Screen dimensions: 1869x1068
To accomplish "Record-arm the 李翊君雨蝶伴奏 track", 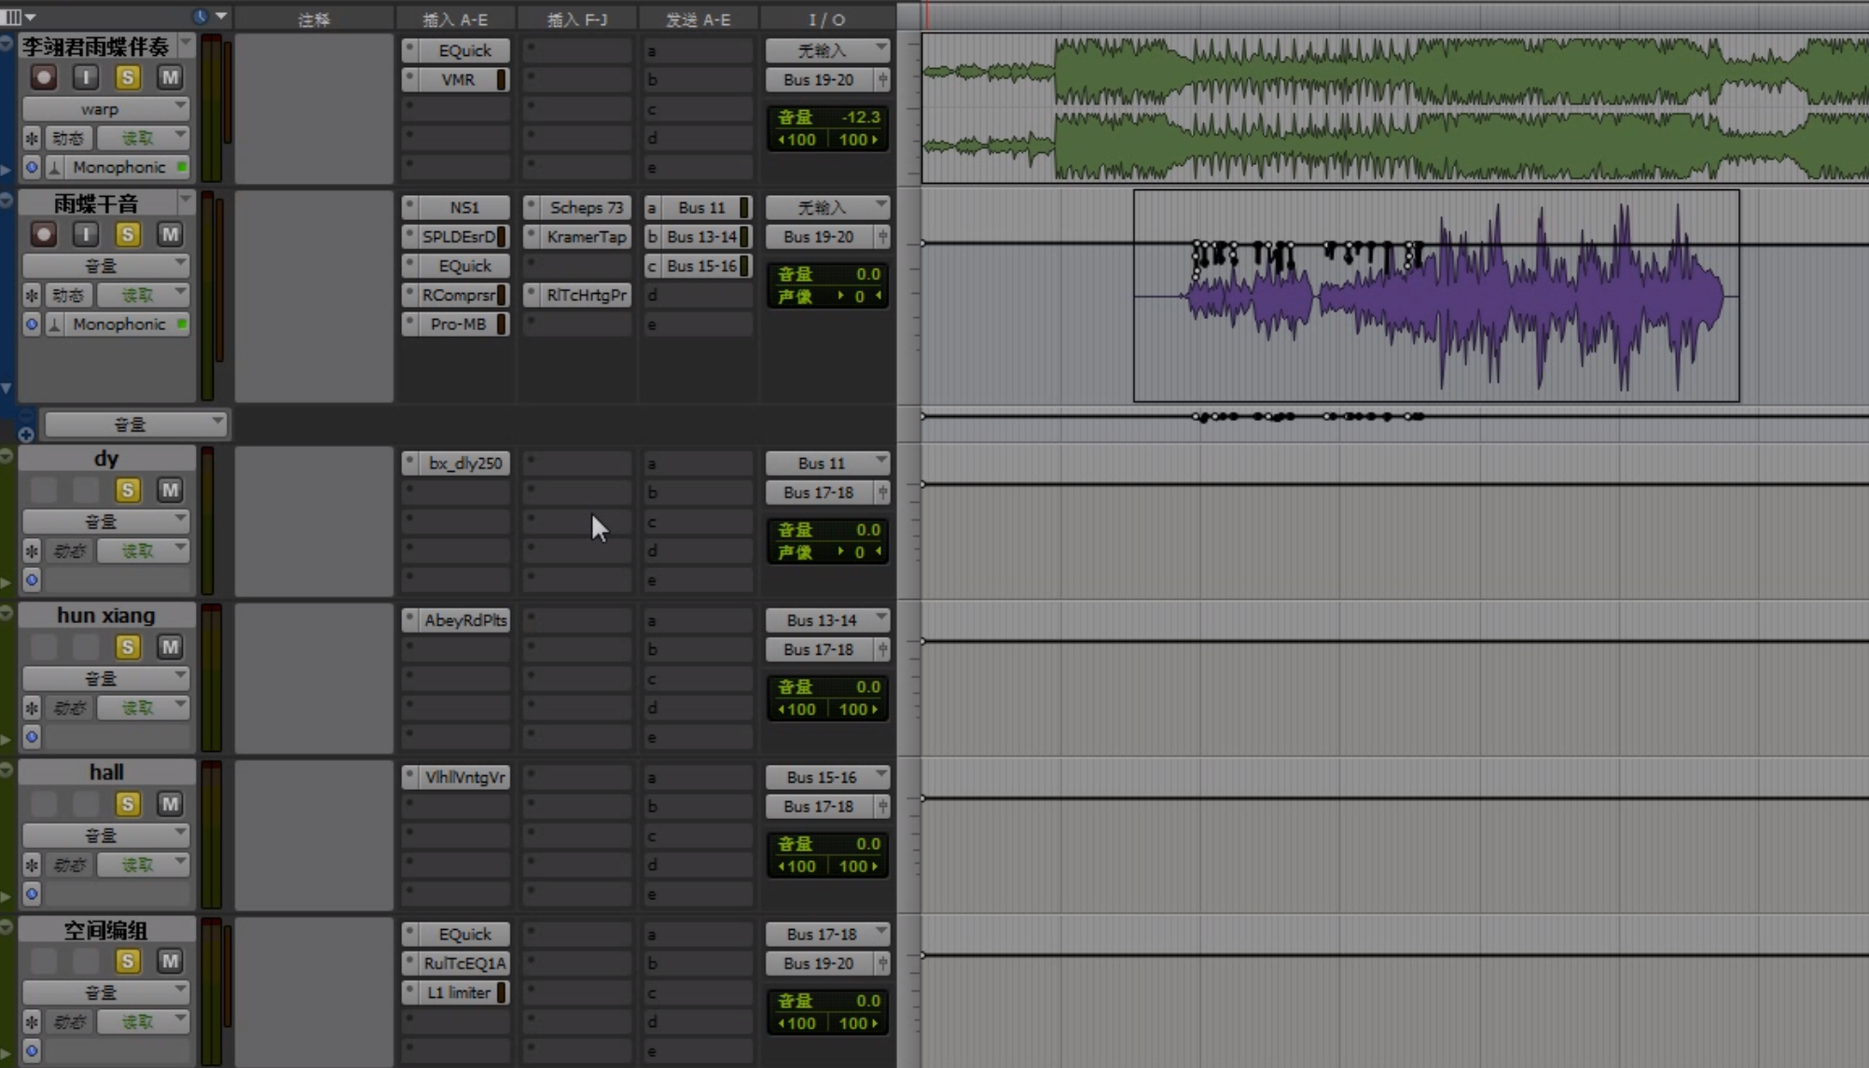I will 43,77.
